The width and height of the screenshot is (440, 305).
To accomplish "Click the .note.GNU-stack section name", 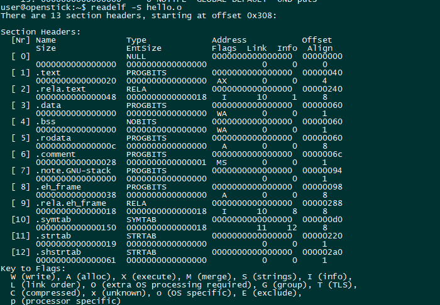I will tap(70, 170).
